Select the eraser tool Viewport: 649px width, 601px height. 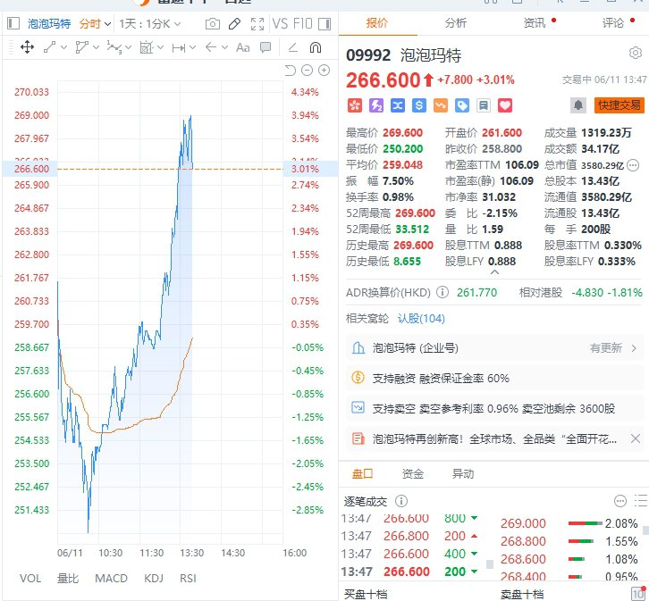292,47
